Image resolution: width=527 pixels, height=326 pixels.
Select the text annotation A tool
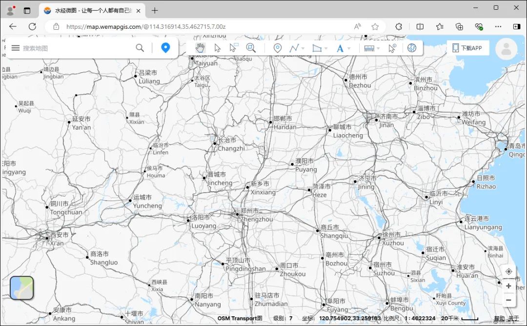[340, 48]
